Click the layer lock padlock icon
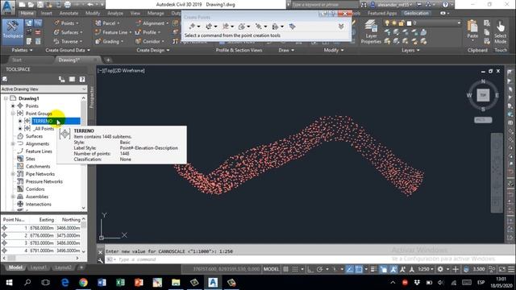 402,23
